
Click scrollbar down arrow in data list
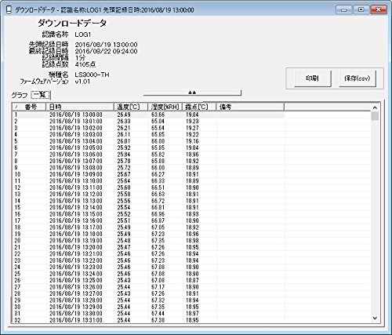pyautogui.click(x=375, y=318)
